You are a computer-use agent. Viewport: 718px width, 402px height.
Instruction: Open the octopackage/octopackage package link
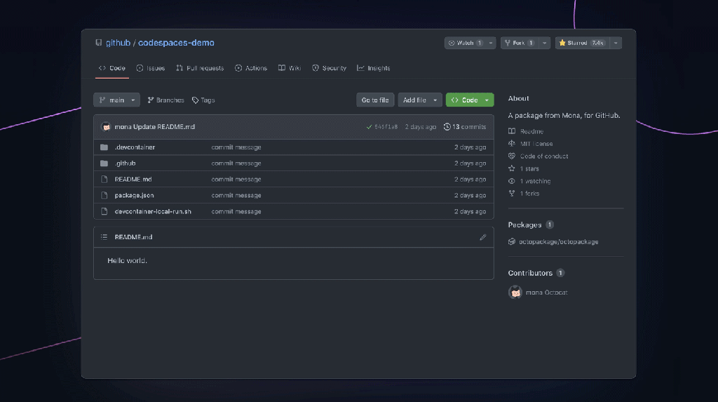558,241
